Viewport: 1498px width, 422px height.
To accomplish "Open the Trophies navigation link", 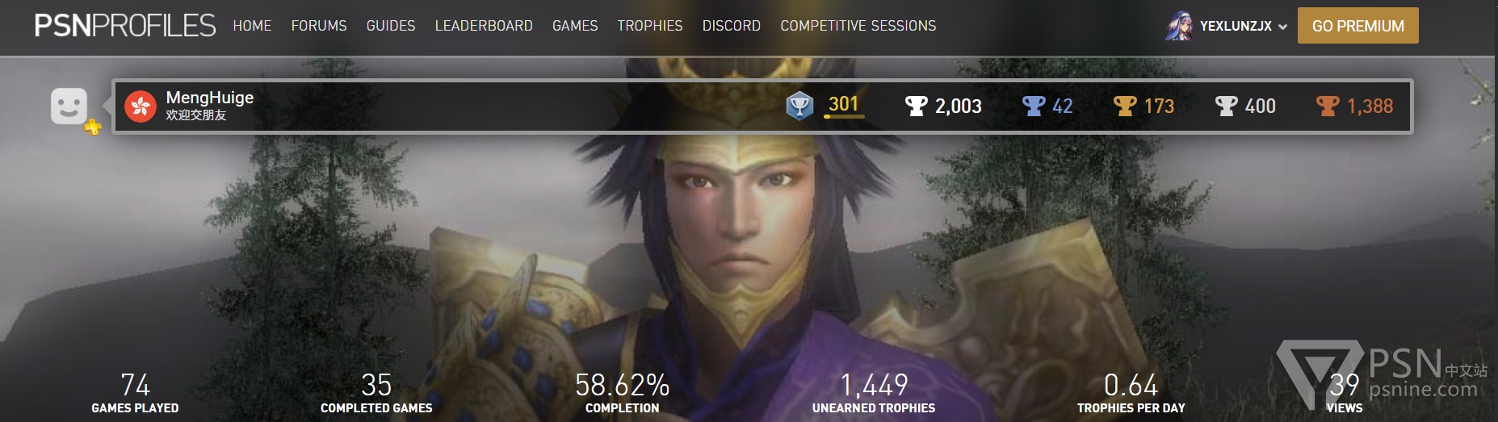I will point(650,26).
